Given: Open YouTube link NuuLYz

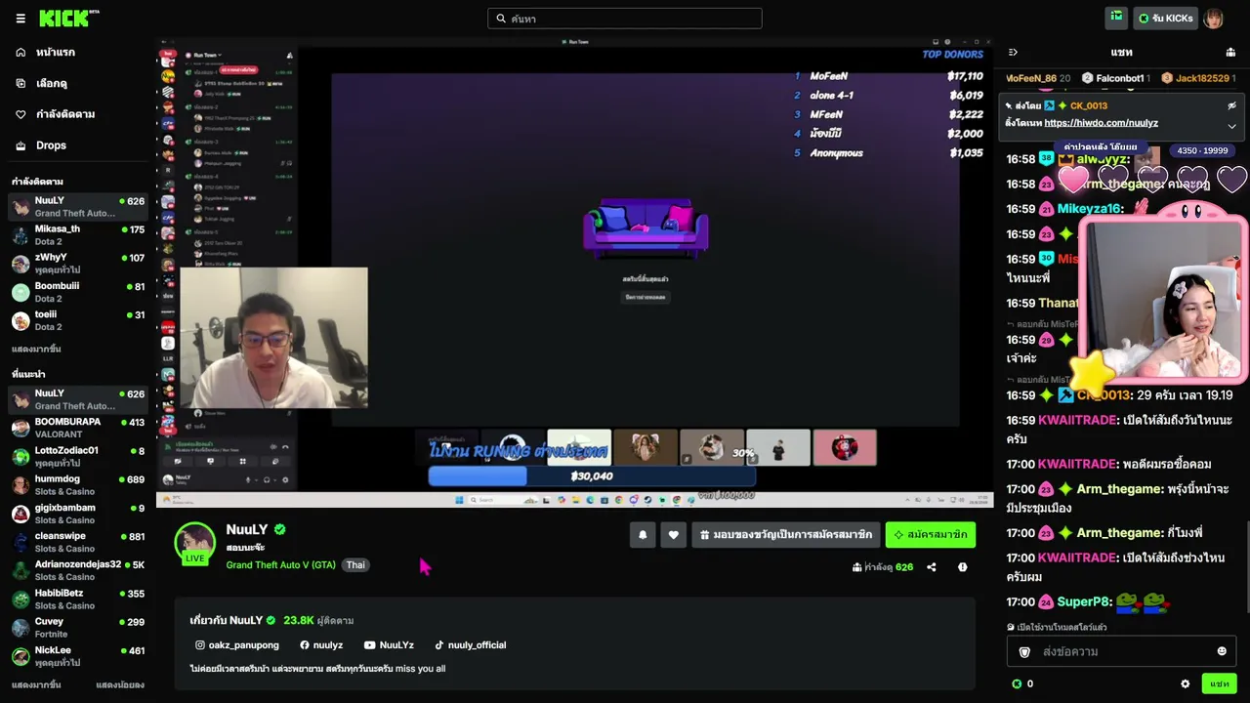Looking at the screenshot, I should [389, 644].
